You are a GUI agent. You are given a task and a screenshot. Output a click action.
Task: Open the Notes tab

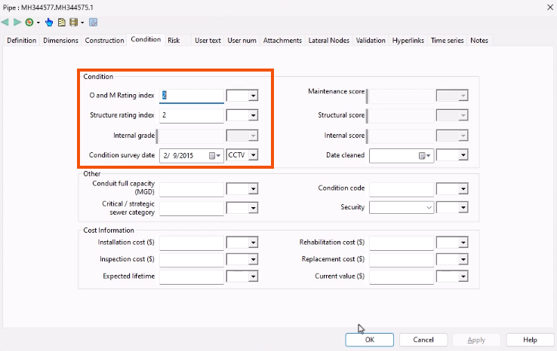pyautogui.click(x=479, y=41)
